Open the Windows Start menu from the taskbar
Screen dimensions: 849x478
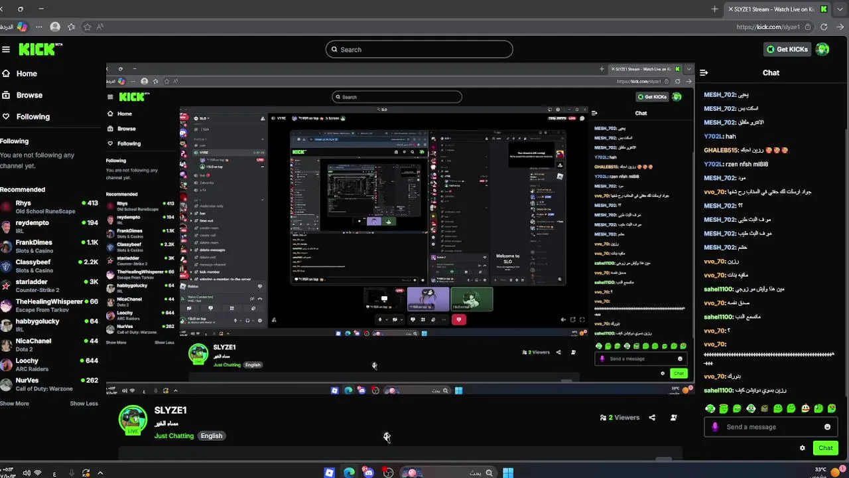click(507, 473)
